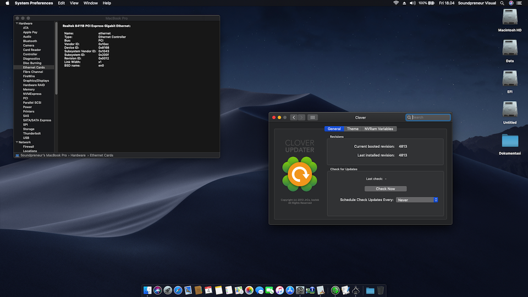The height and width of the screenshot is (297, 528).
Task: Click the date and time in menu bar
Action: click(x=447, y=3)
